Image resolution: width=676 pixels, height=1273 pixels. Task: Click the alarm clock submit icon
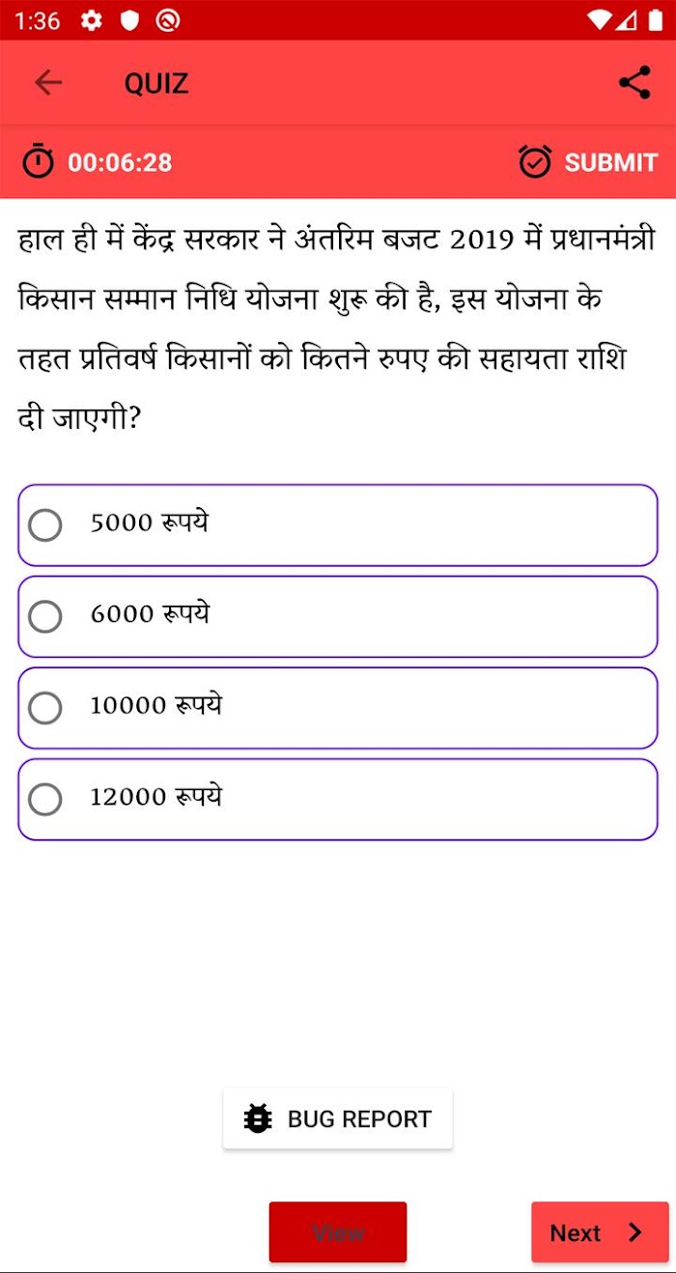coord(535,161)
